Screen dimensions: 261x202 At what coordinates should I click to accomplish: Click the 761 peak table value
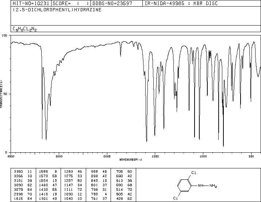tap(95, 198)
